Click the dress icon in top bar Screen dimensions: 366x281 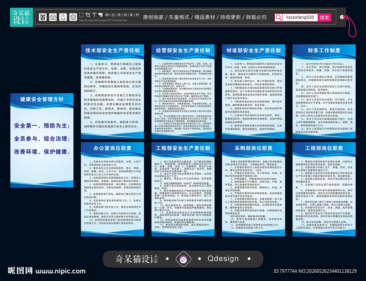[63, 17]
